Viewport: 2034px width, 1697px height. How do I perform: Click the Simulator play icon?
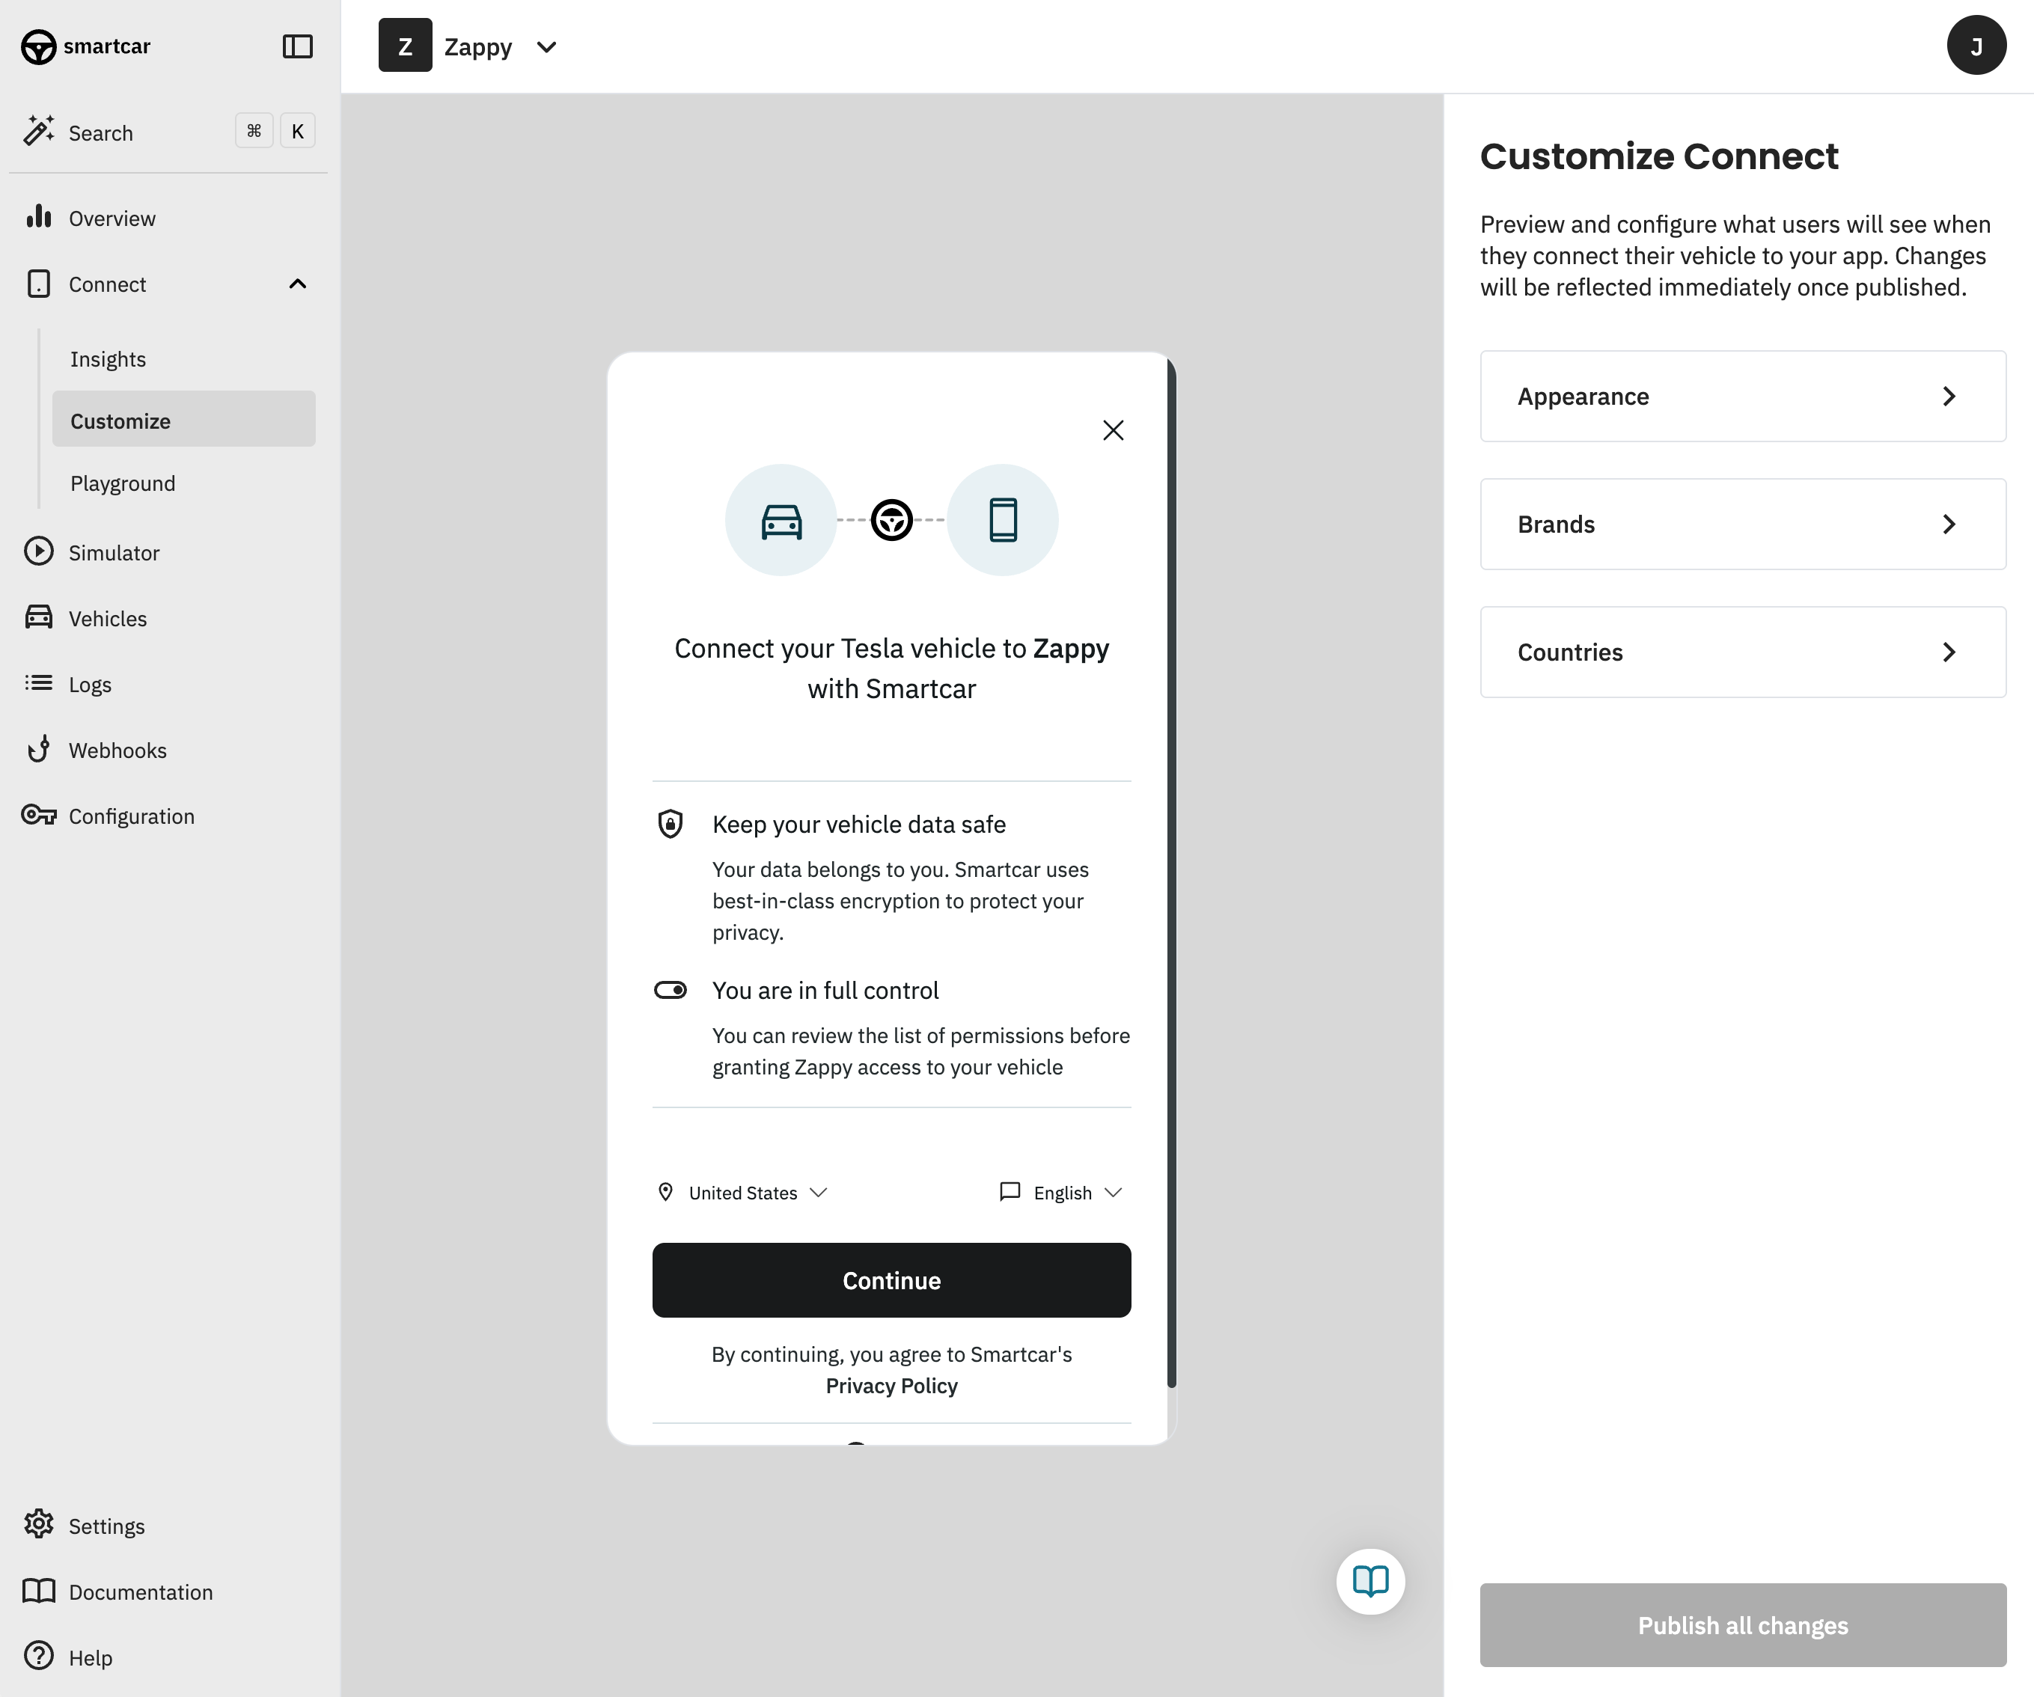[x=39, y=551]
